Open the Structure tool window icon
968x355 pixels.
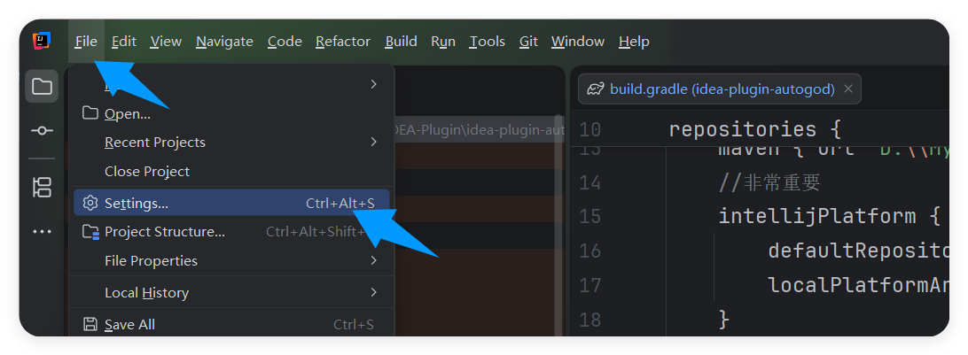click(42, 187)
